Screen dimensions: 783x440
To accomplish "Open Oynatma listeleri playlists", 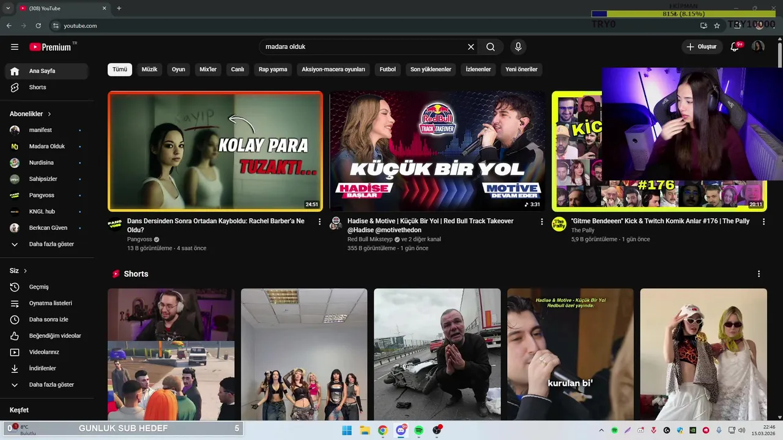I will (46, 303).
